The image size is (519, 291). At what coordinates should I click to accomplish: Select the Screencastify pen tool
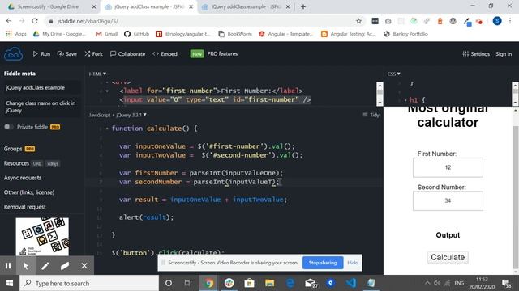[x=45, y=266]
